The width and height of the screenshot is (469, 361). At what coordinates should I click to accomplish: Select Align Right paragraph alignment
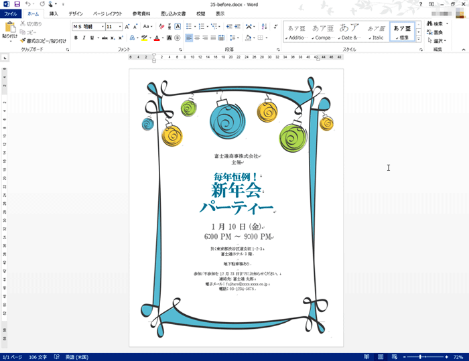205,38
